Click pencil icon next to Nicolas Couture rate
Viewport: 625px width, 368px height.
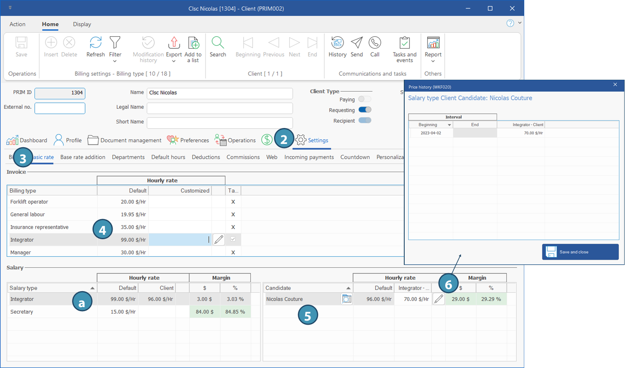coord(438,299)
